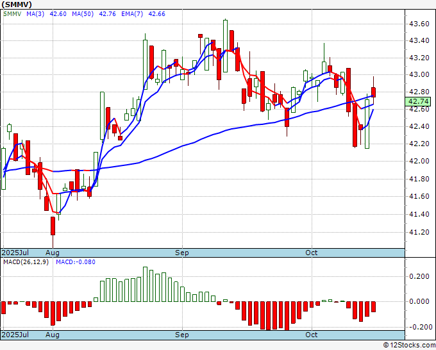
Task: Click the 41.40 price axis label
Action: click(419, 214)
